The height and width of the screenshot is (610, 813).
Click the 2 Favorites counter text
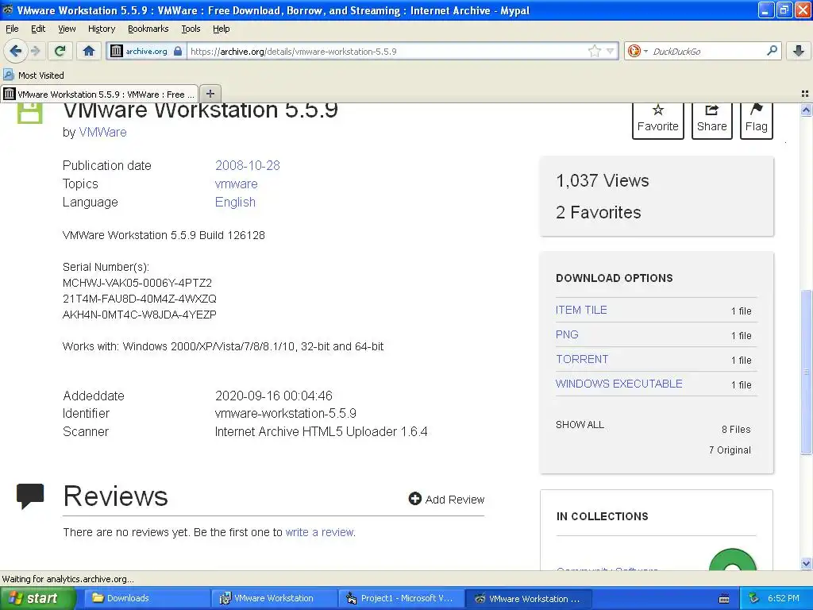pos(599,212)
